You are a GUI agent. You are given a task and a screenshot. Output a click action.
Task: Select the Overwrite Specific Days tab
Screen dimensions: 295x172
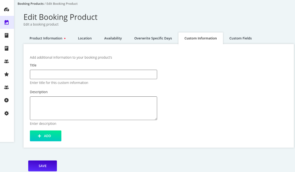click(x=153, y=38)
